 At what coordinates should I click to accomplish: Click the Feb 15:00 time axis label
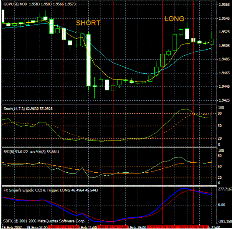point(138,227)
